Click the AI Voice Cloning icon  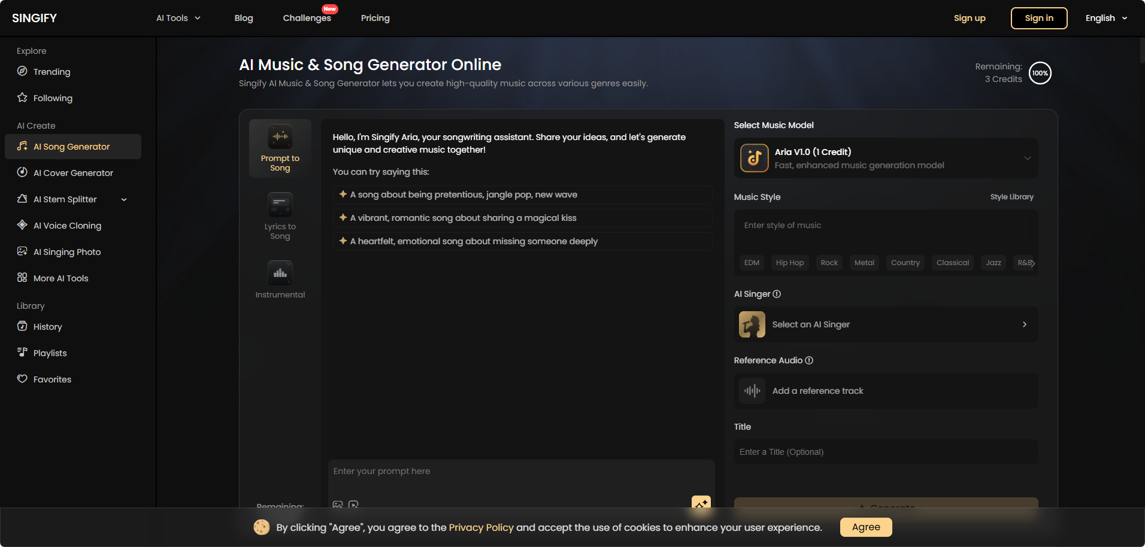[x=22, y=225]
